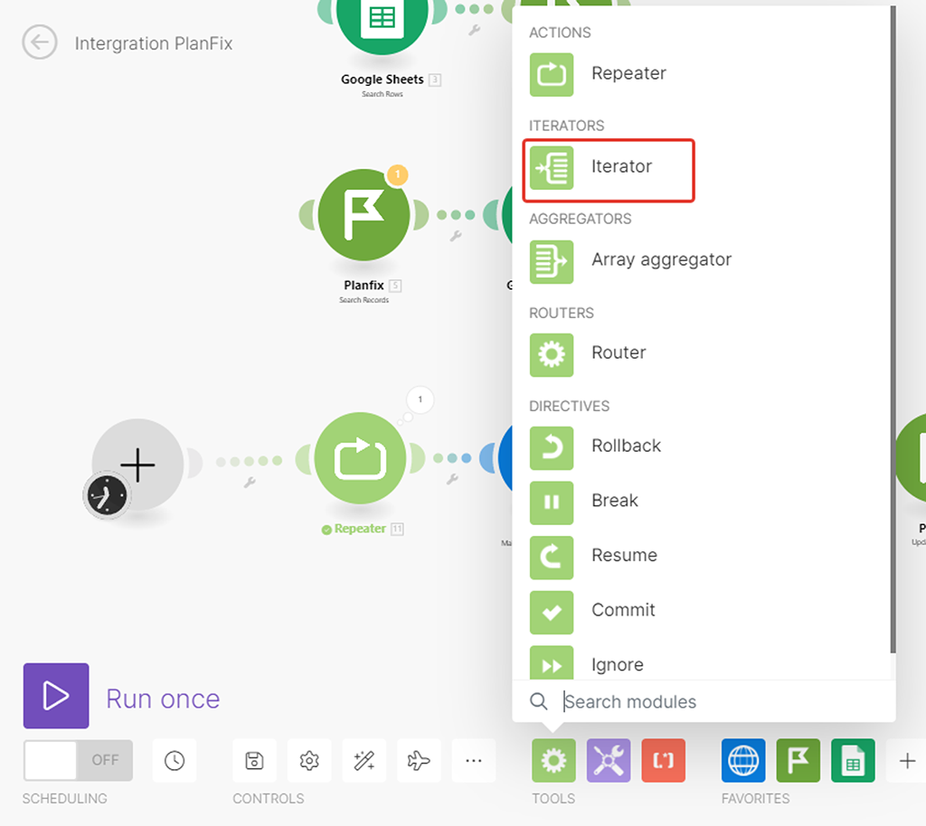This screenshot has width=926, height=826.
Task: Open the clock schedule badge on the trigger module
Action: (x=107, y=495)
